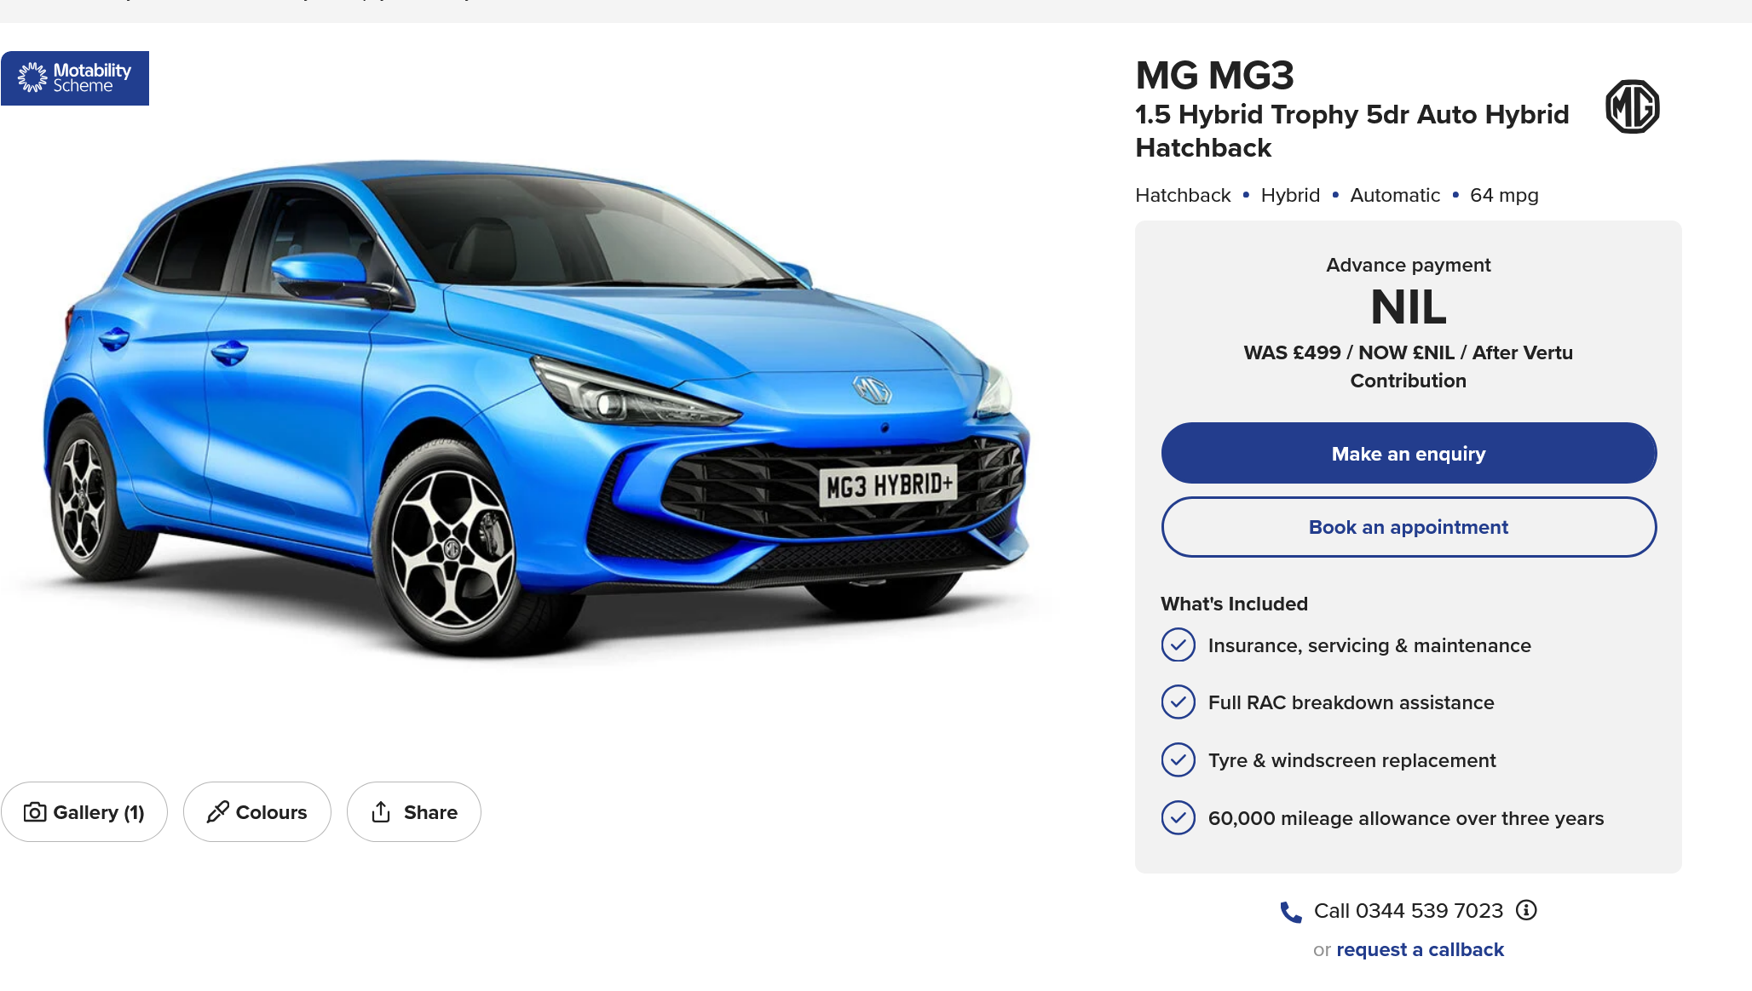Open the Gallery (1) button
Image resolution: width=1752 pixels, height=991 pixels.
[x=84, y=812]
